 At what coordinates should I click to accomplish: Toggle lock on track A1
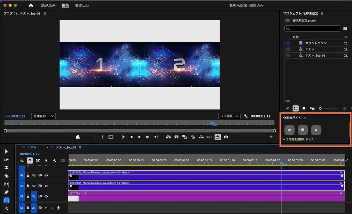[28, 208]
